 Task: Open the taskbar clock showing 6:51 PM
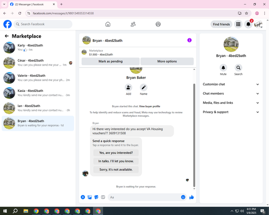[x=251, y=211]
